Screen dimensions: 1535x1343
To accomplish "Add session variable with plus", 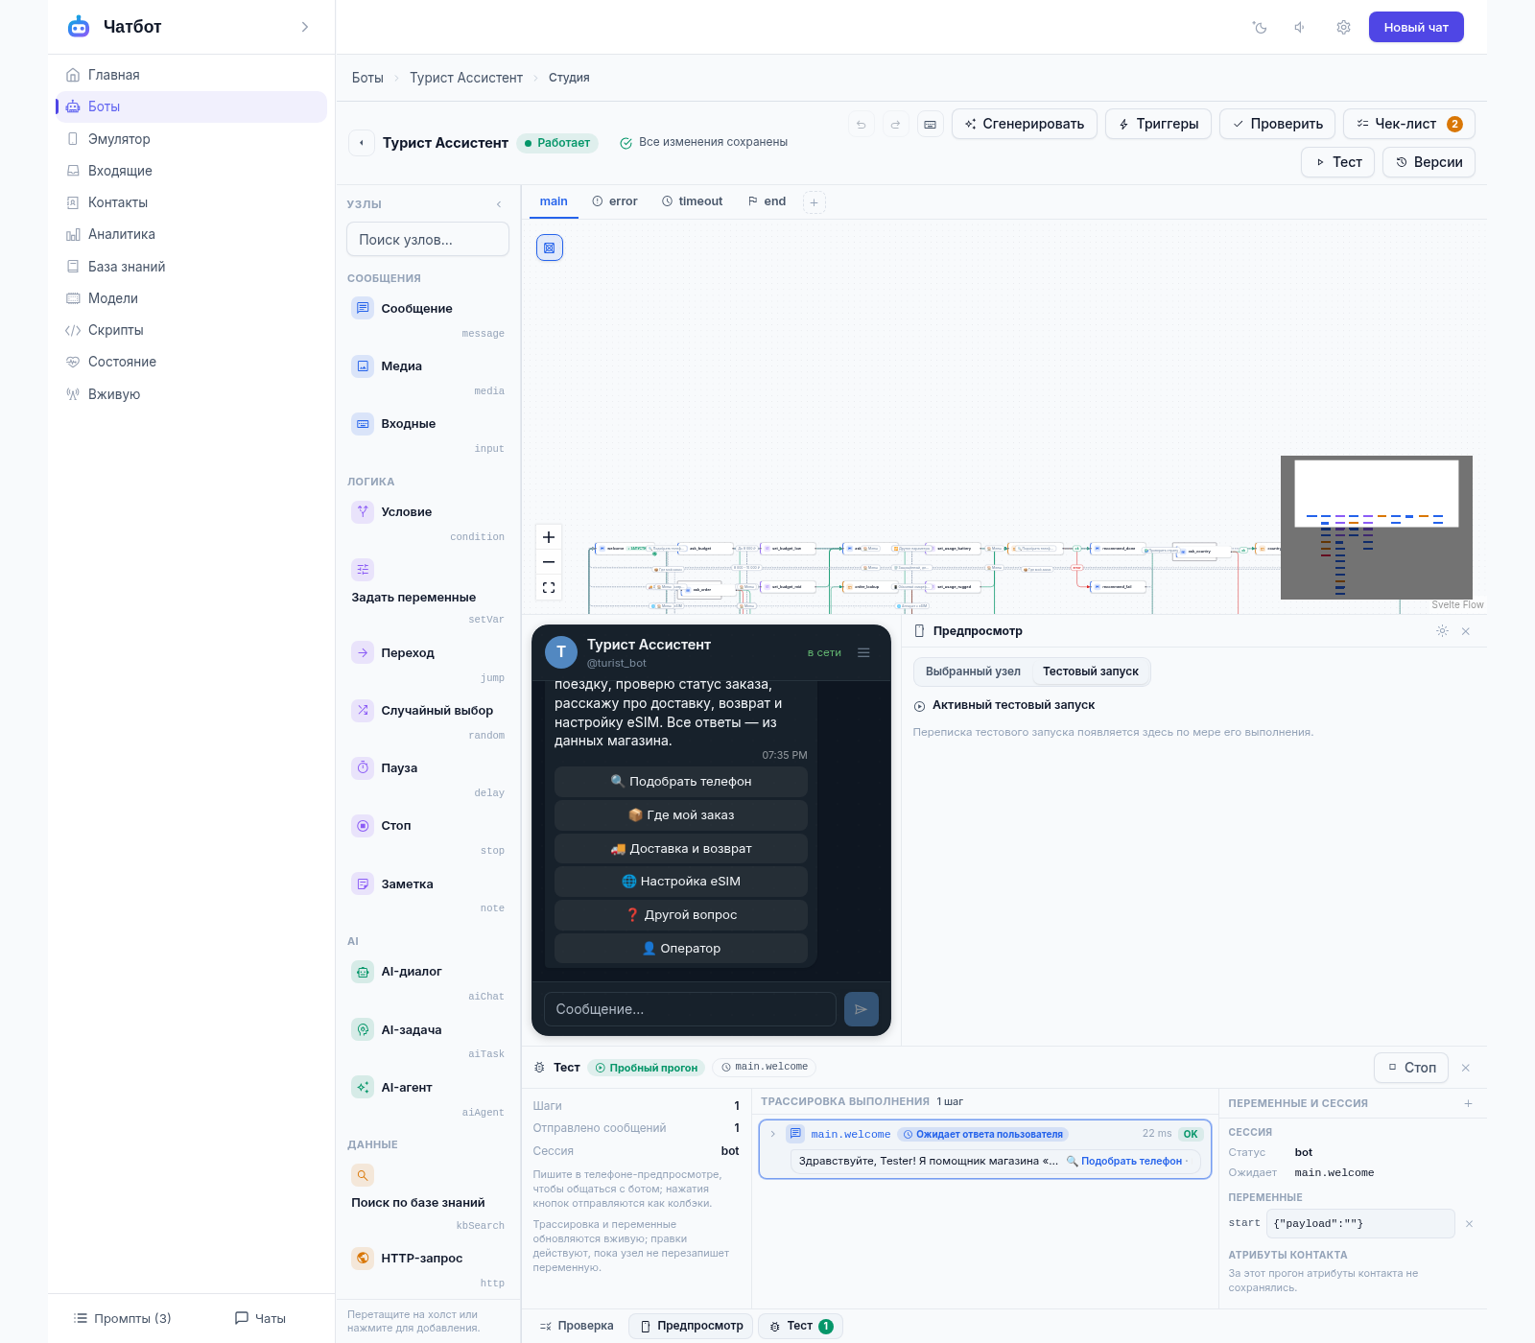I will coord(1468,1103).
